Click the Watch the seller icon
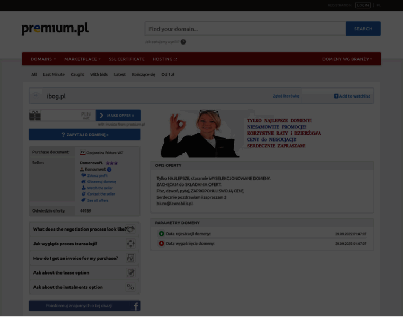 pyautogui.click(x=84, y=188)
